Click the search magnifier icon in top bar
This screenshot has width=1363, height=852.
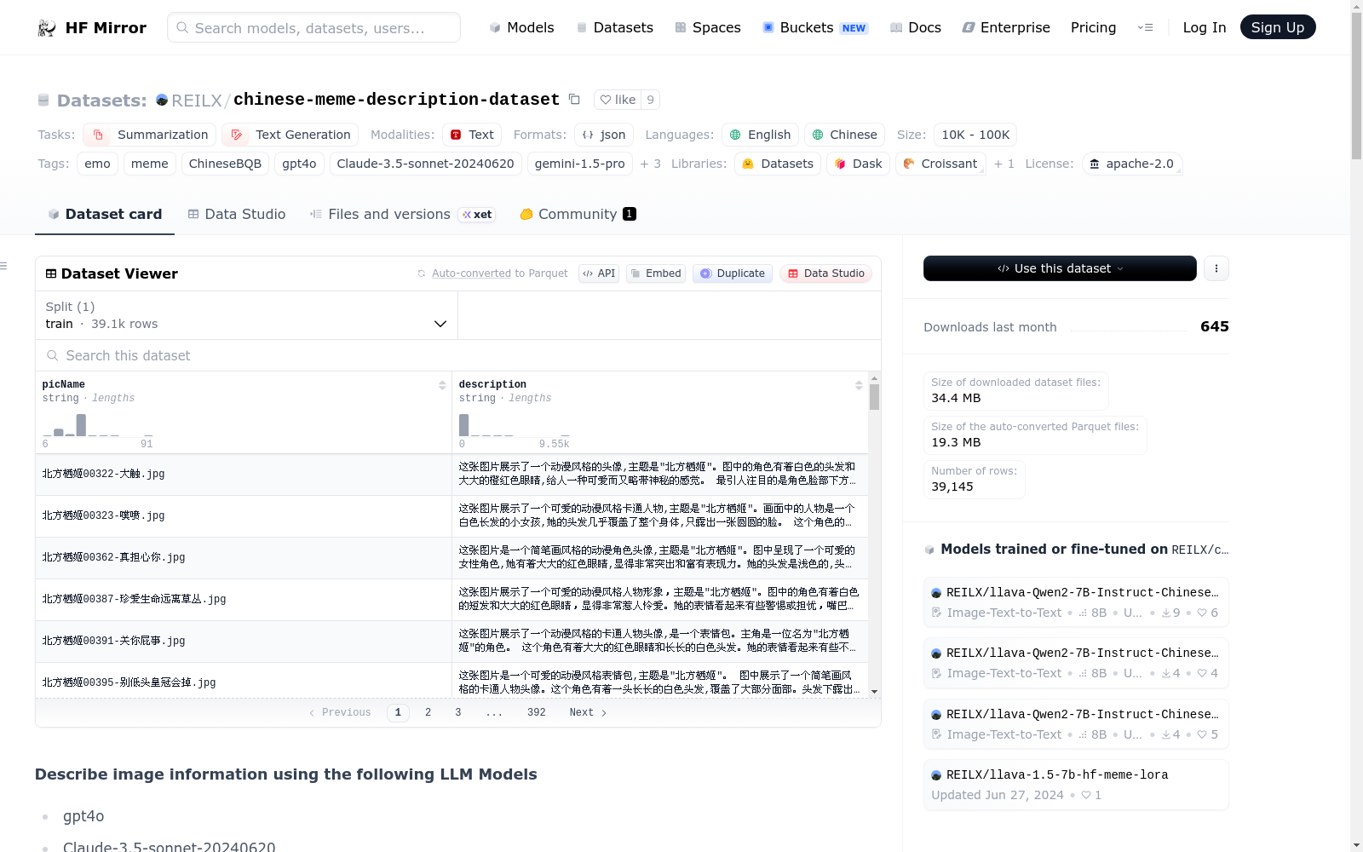pos(182,28)
